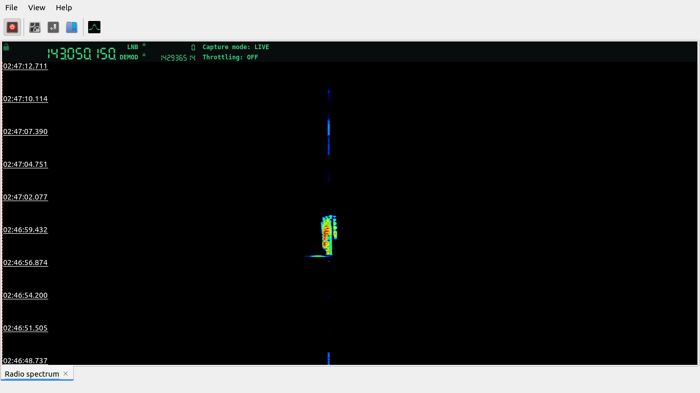Click timestamp 02:47:07.390
700x393 pixels.
click(25, 132)
